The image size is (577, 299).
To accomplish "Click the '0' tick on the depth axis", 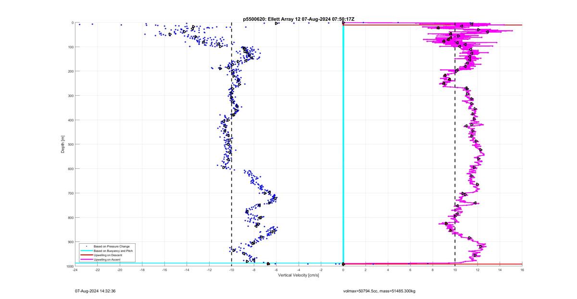I will [x=72, y=23].
